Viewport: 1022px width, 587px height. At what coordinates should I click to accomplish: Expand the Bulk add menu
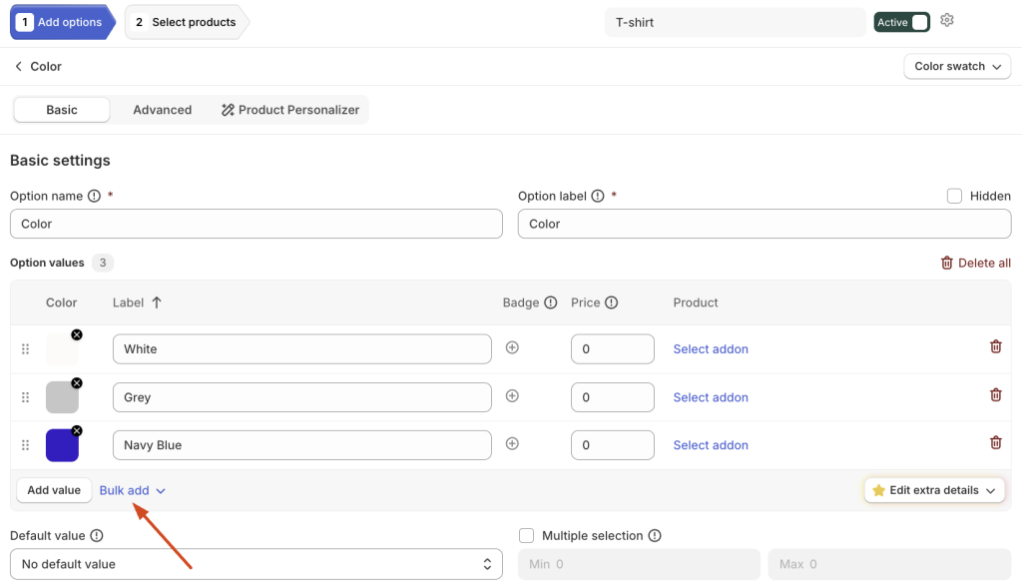(133, 490)
